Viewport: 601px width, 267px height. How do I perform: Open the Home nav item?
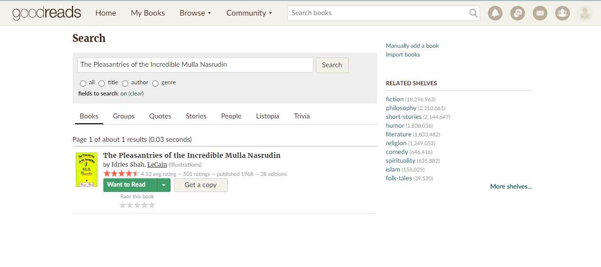coord(106,13)
